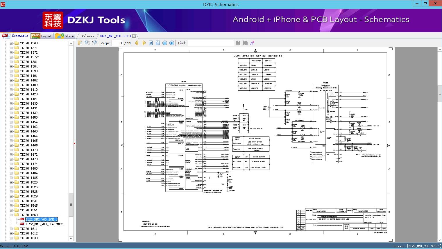442x249 pixels.
Task: Fit whole page in view icon
Action: [x=158, y=43]
